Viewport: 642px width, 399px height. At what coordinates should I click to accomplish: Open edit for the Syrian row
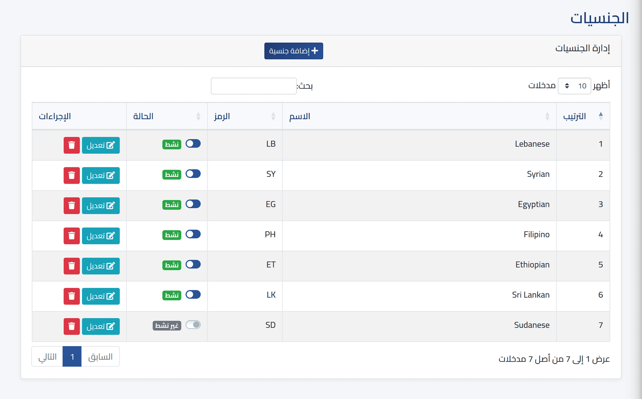click(101, 175)
